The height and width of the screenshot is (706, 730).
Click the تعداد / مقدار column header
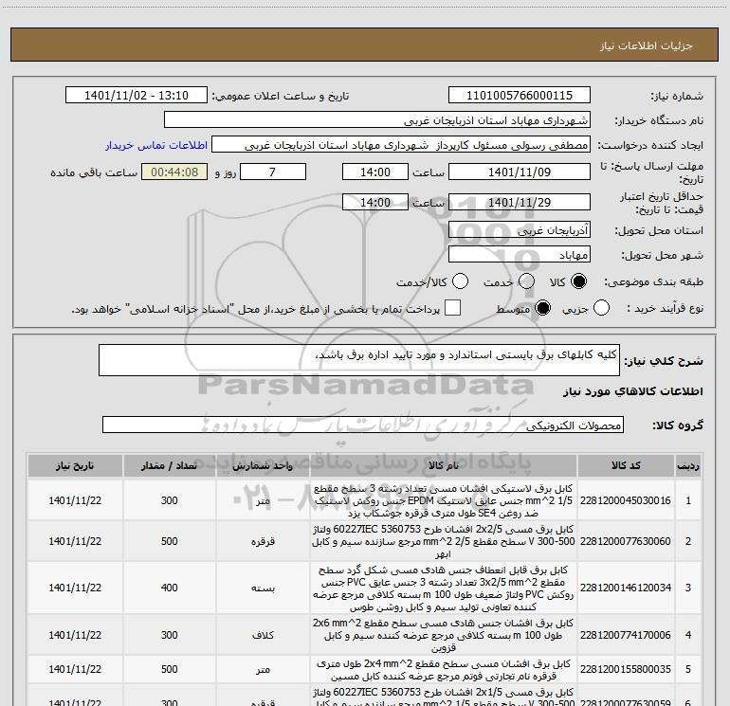pos(170,466)
